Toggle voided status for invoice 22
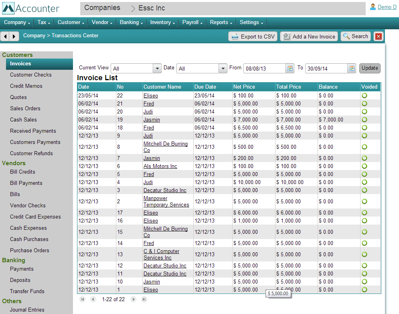This screenshot has width=399, height=314. [x=365, y=96]
